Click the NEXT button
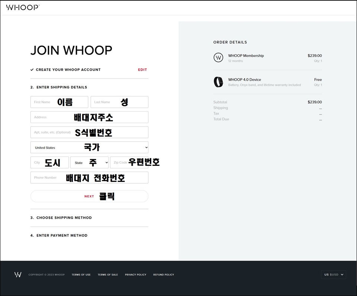 pyautogui.click(x=90, y=196)
